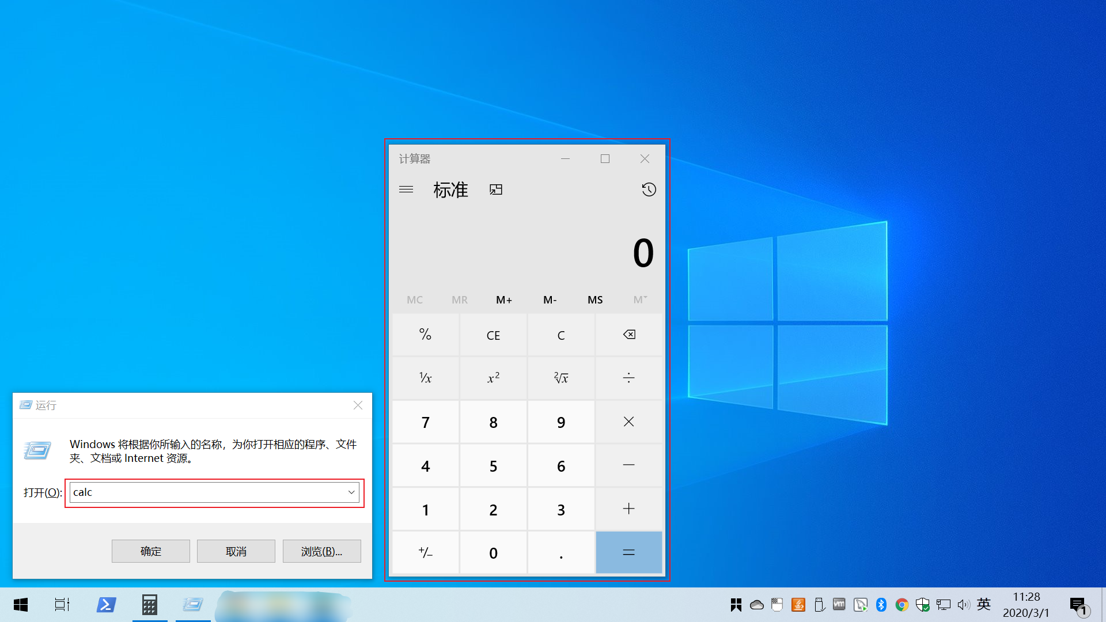This screenshot has width=1106, height=622.
Task: Open the Windows Start menu
Action: point(21,605)
